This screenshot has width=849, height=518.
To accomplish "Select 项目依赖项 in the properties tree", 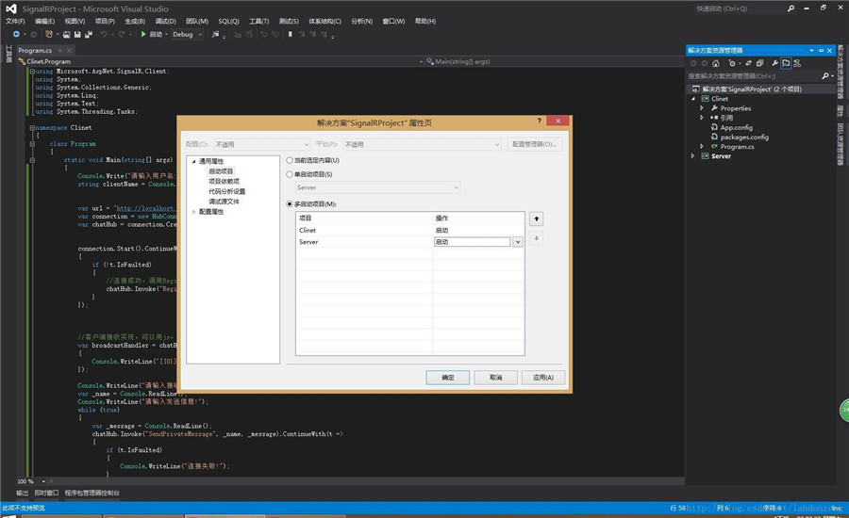I will click(x=224, y=181).
